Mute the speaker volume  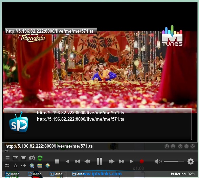(x=158, y=161)
